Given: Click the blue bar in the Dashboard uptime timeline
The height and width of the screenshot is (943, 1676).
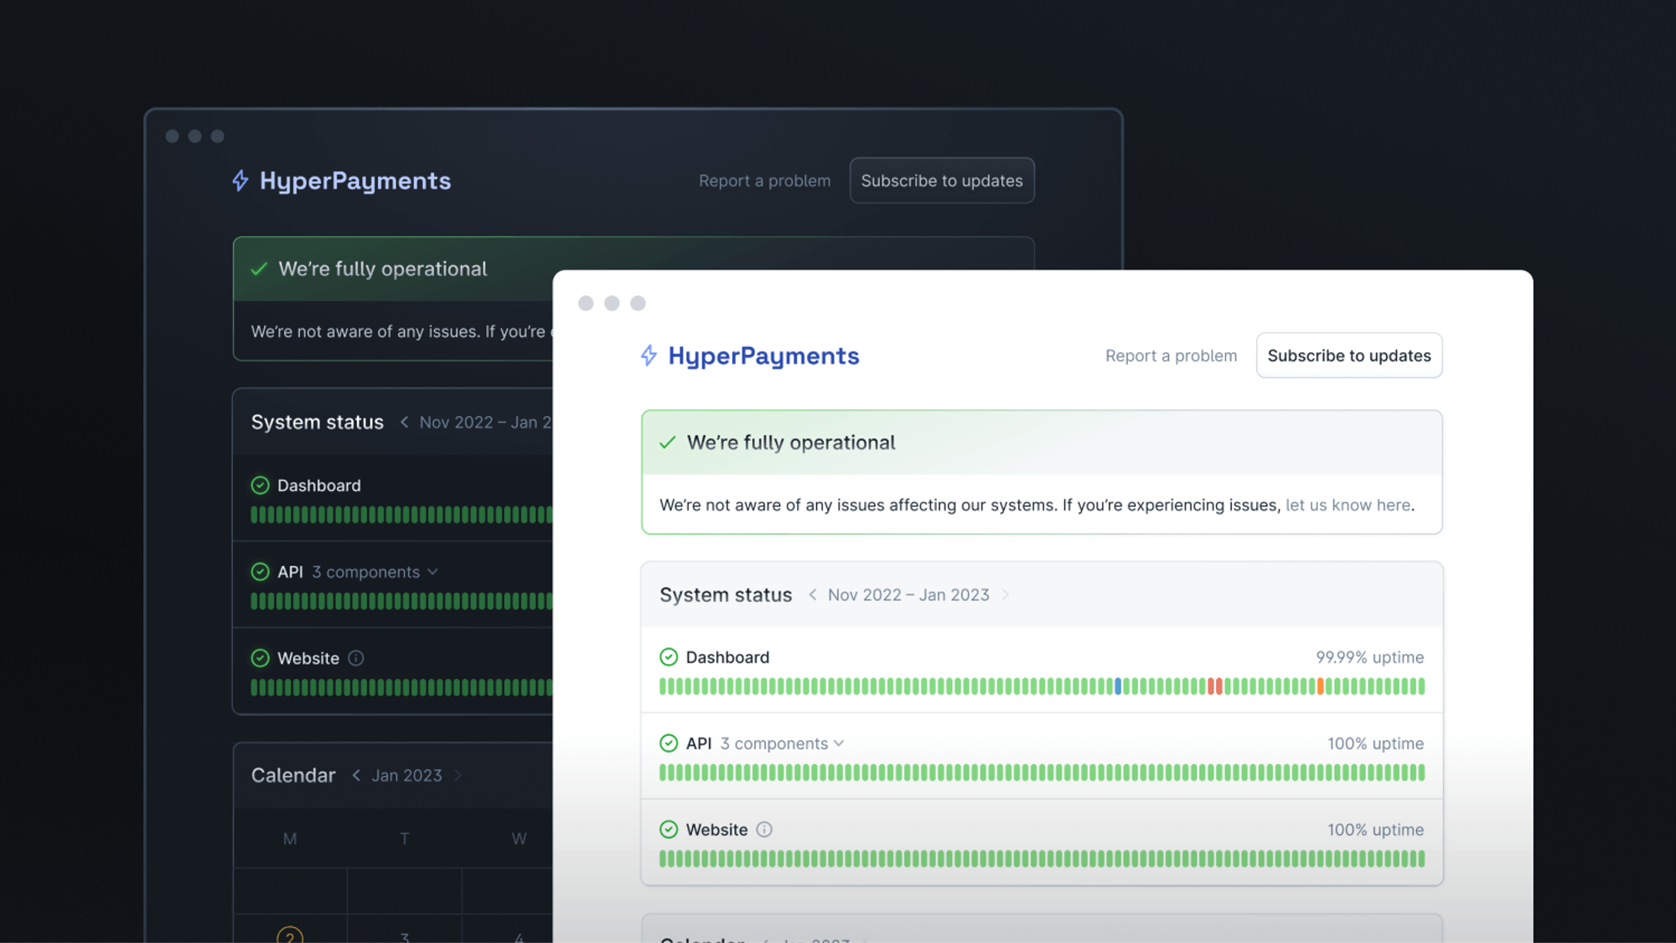Looking at the screenshot, I should point(1118,687).
